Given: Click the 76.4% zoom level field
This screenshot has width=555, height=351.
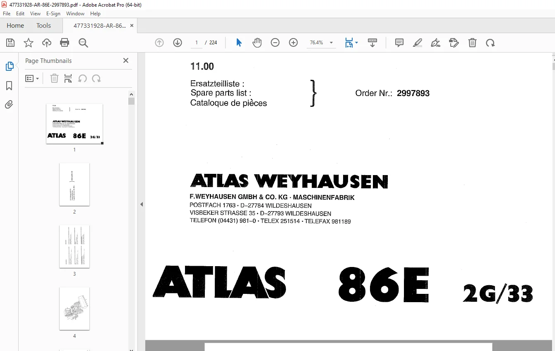Looking at the screenshot, I should pyautogui.click(x=317, y=43).
